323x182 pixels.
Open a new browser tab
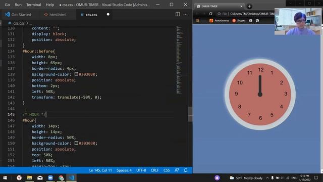tap(249, 7)
